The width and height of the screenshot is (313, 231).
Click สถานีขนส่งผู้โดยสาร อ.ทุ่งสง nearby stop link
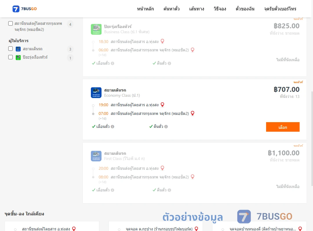tap(46, 229)
